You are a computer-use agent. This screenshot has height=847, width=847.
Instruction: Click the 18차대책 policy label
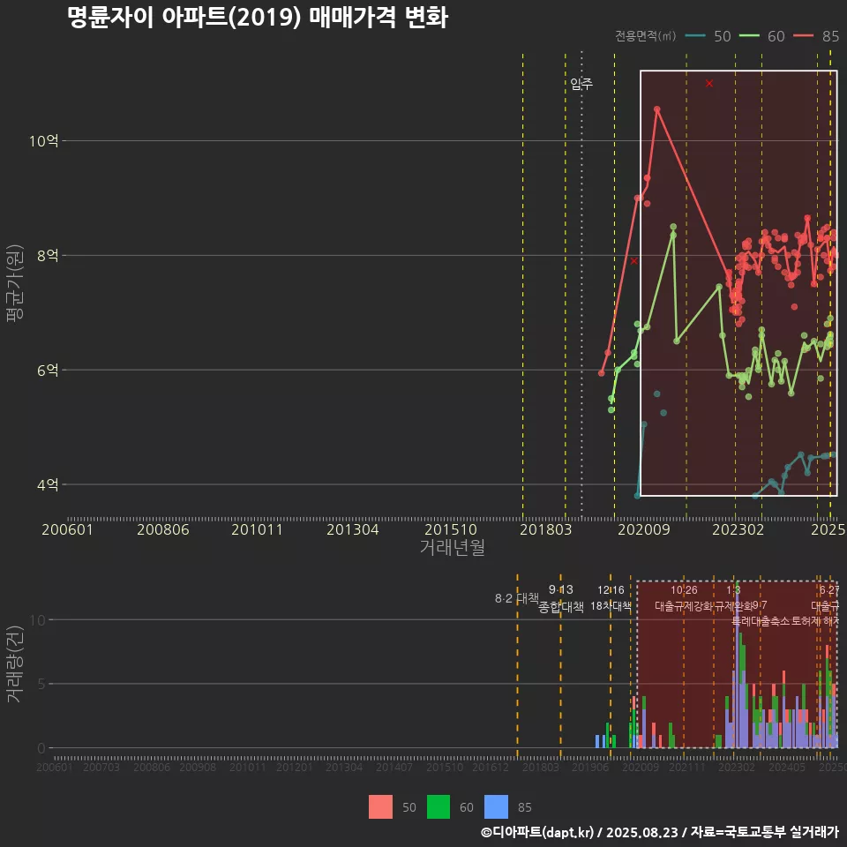tap(611, 606)
